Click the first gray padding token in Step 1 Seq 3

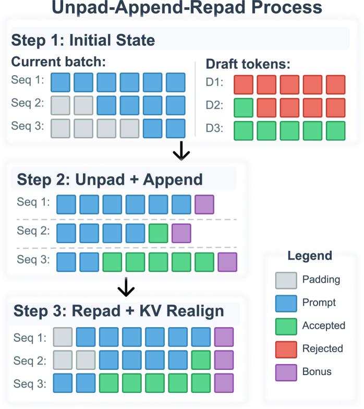[x=61, y=128]
